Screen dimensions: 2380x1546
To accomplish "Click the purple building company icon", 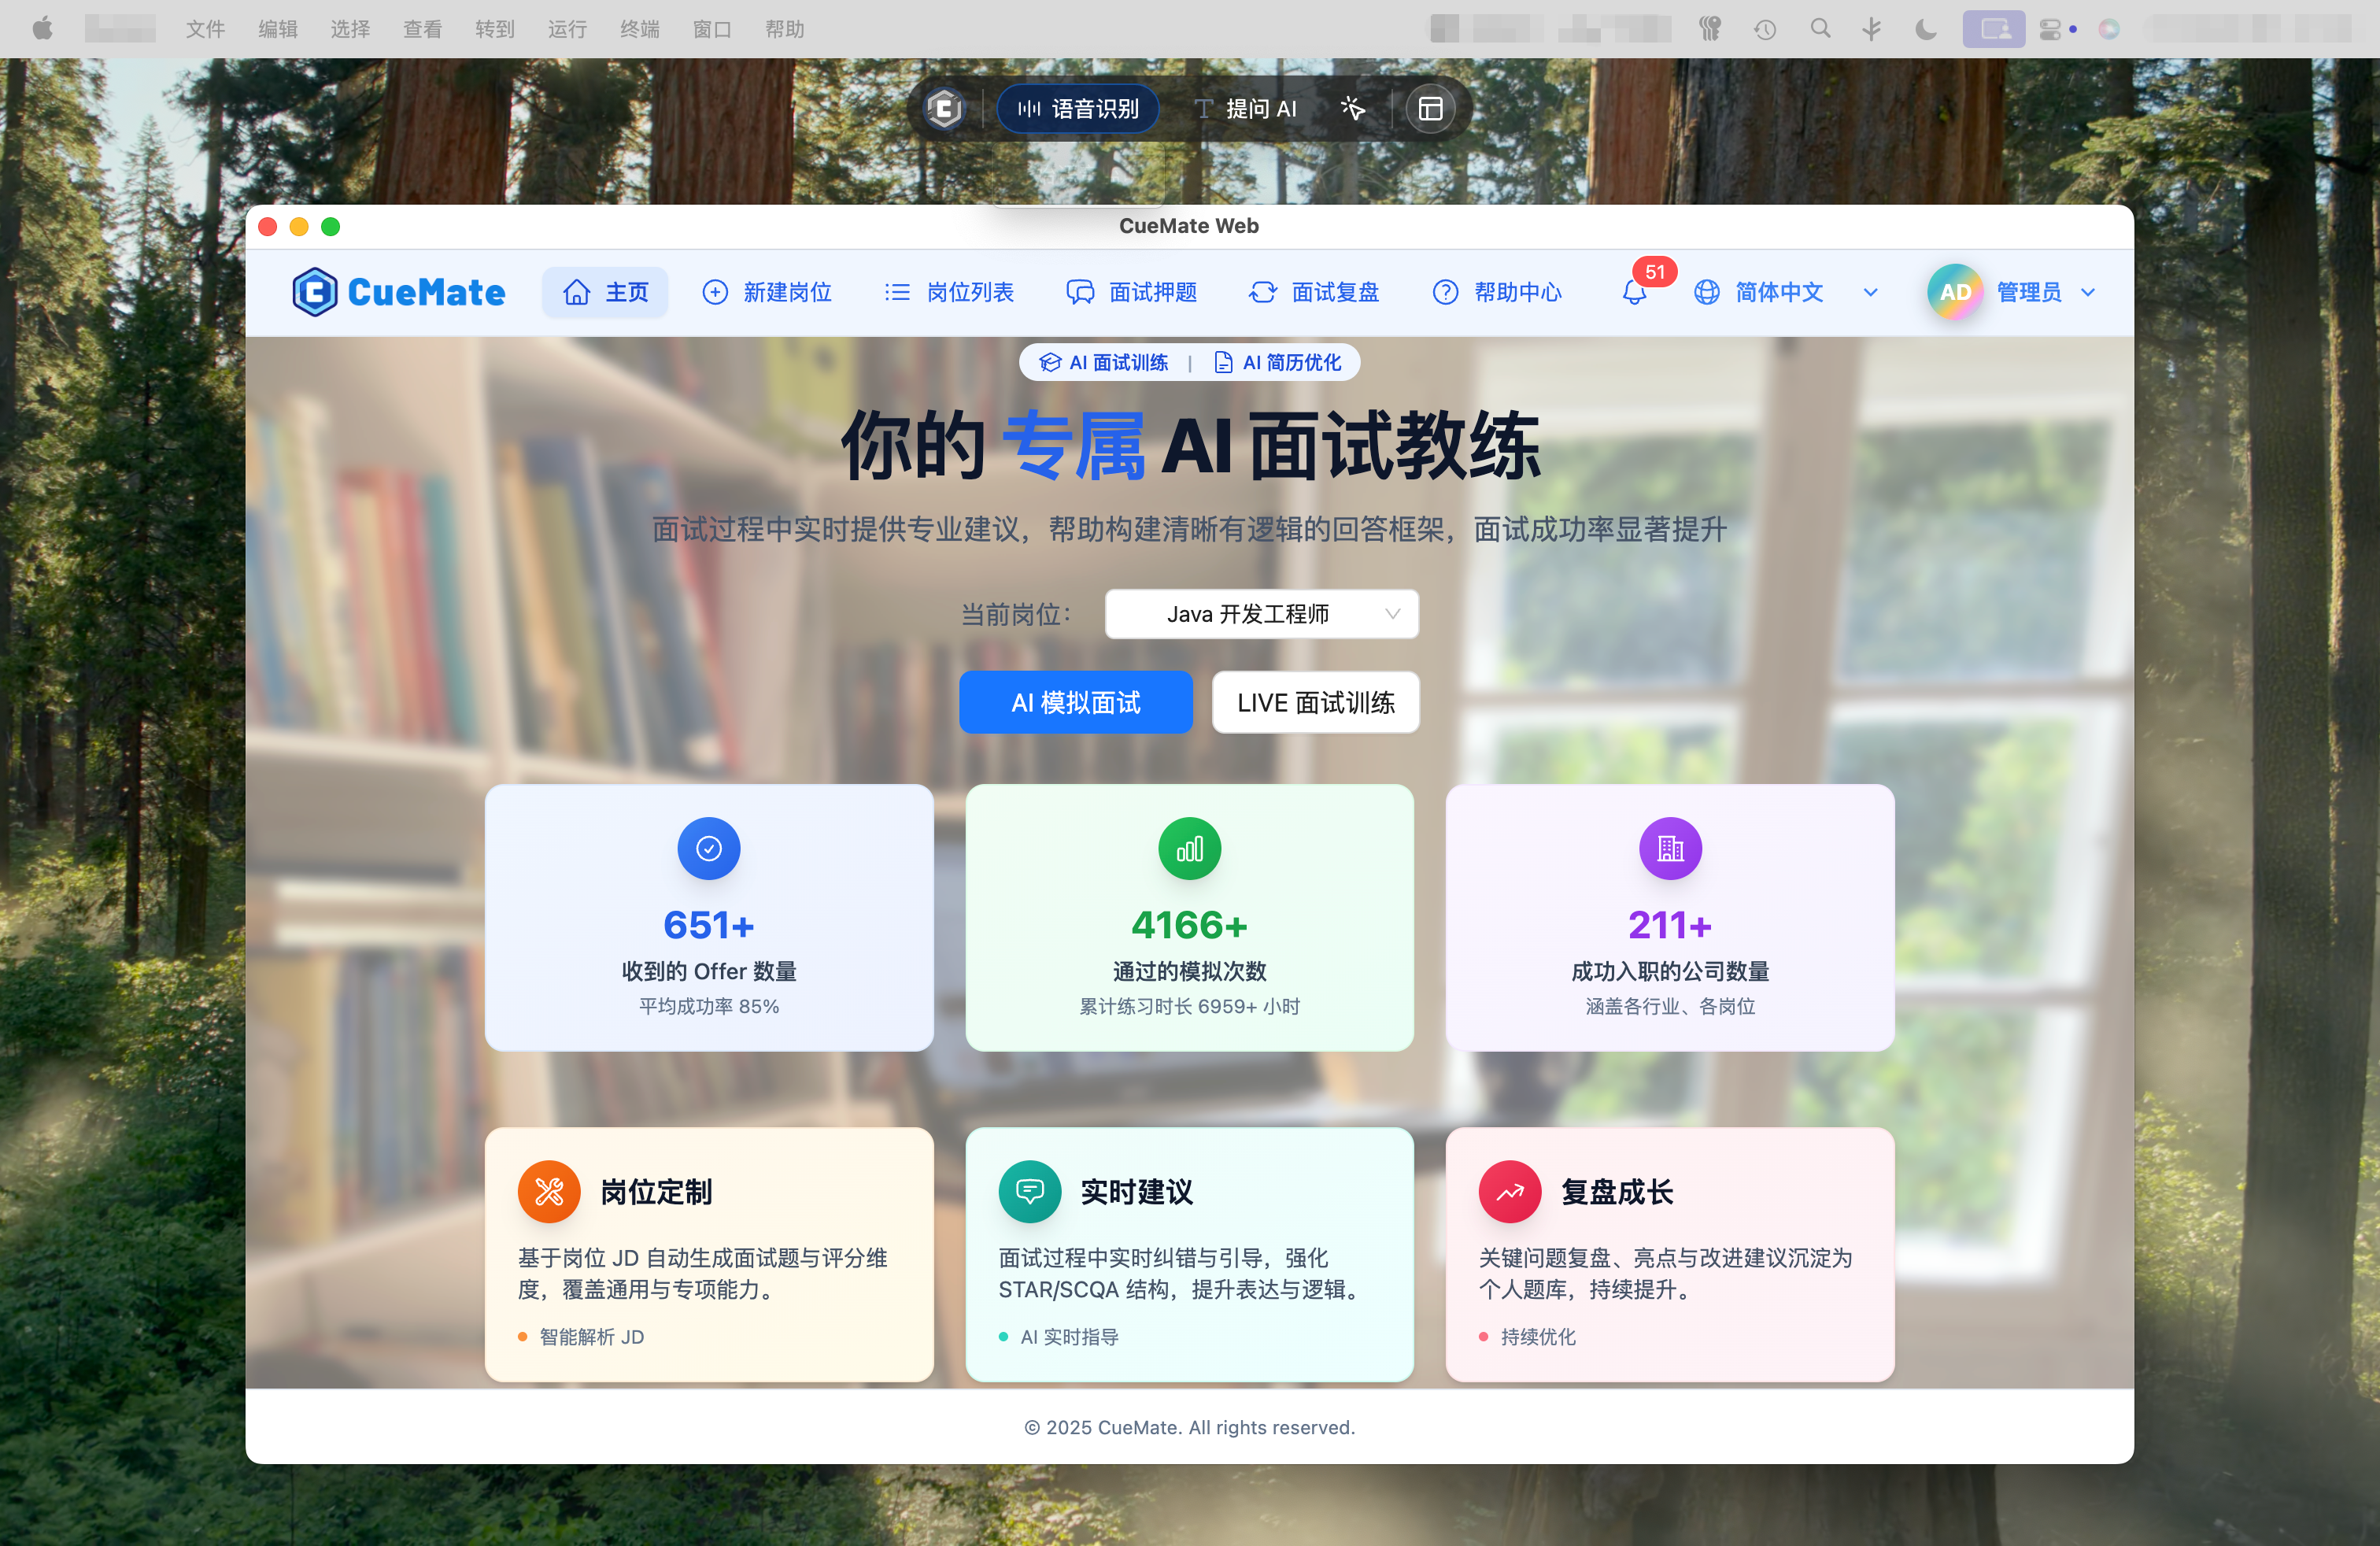I will [1669, 849].
